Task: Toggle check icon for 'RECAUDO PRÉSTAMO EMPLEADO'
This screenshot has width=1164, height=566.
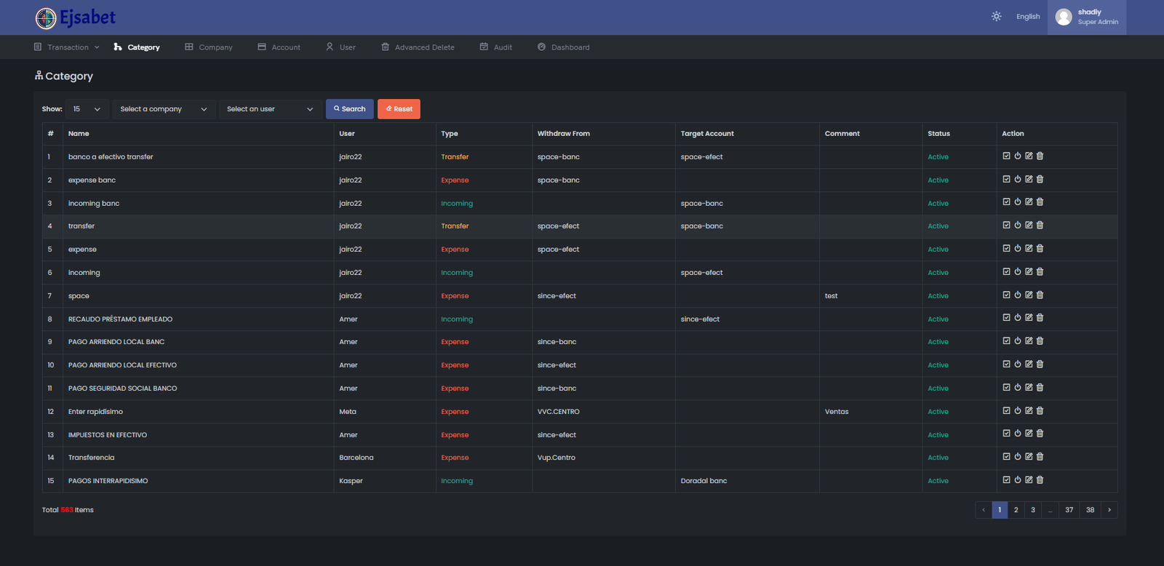Action: (x=1006, y=318)
